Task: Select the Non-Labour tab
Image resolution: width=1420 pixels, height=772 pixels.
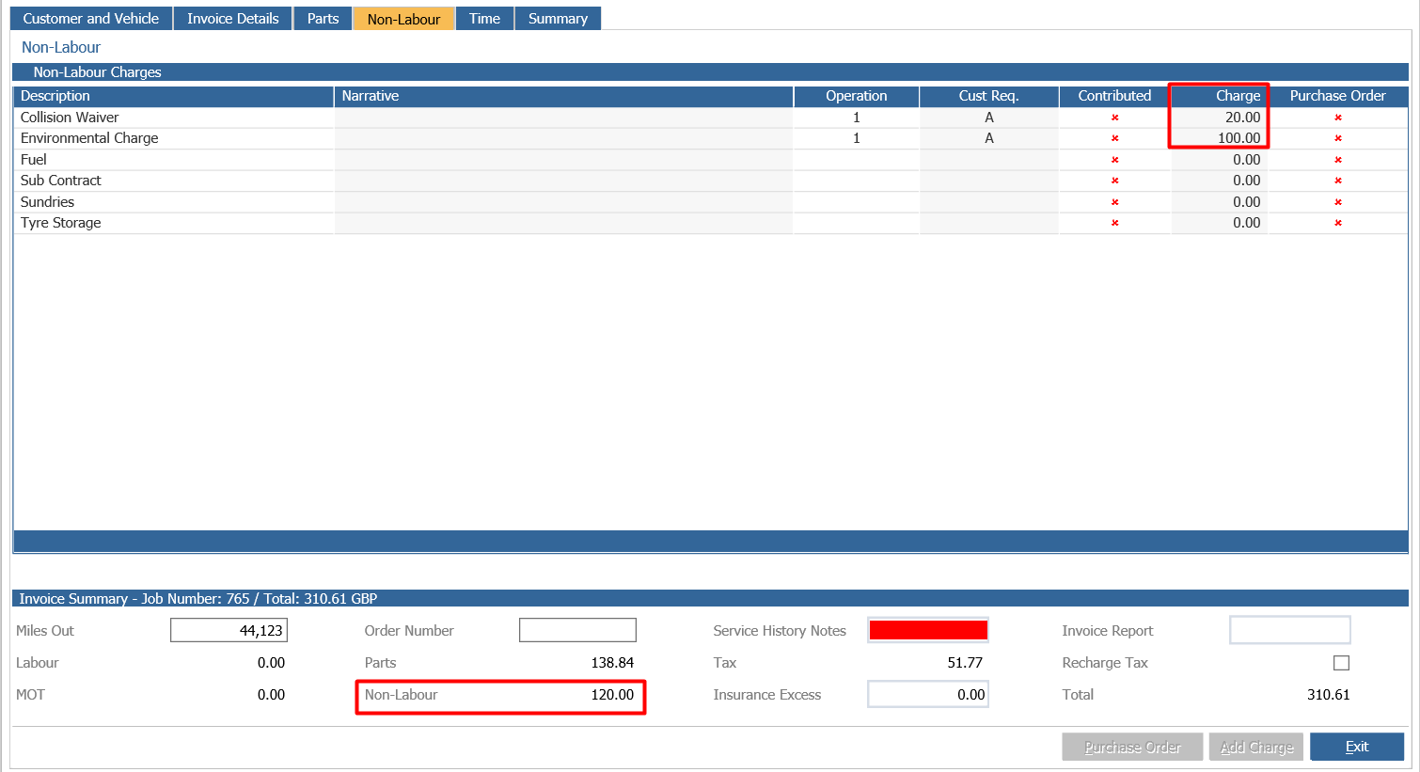Action: pyautogui.click(x=403, y=19)
